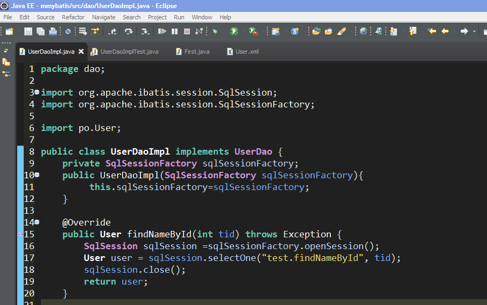
Task: Click Last Edit Location arrow icon
Action: 432,31
